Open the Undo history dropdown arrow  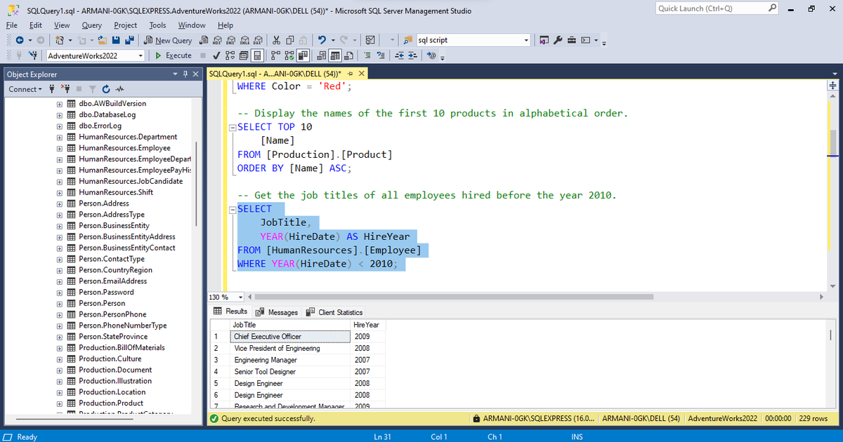coord(333,41)
